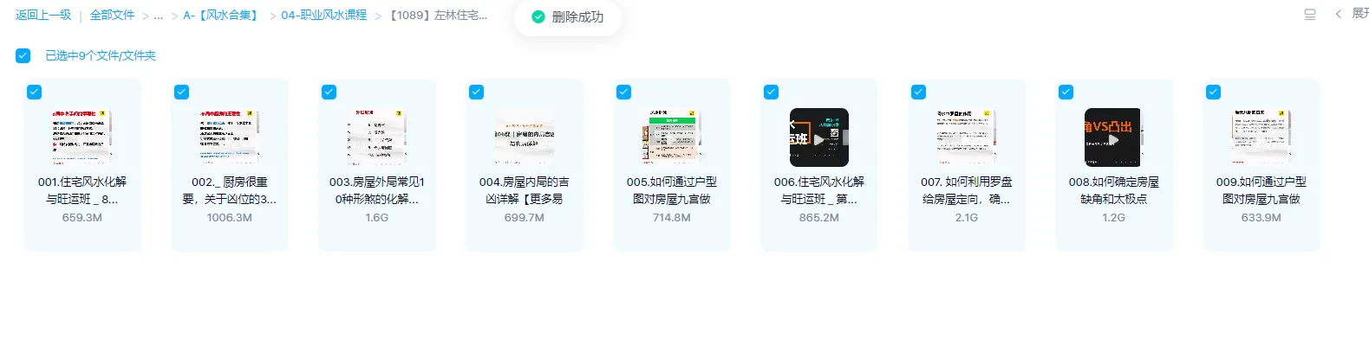Switch file list view mode icon
The image size is (1369, 345).
pyautogui.click(x=1310, y=14)
